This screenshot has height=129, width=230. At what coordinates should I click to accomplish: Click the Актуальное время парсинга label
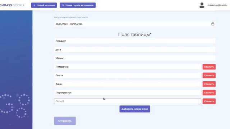(71, 17)
